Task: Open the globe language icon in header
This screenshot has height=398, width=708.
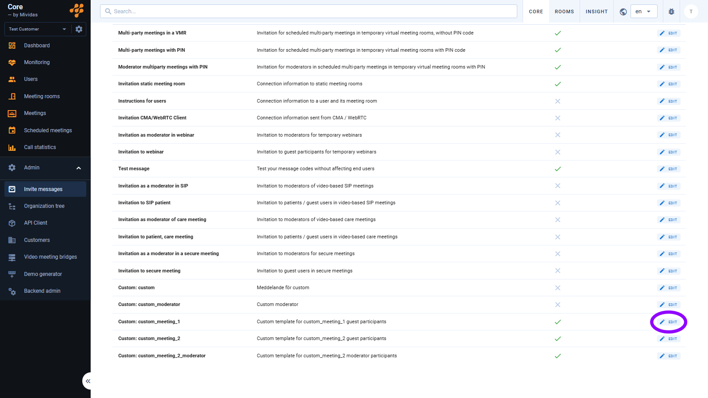Action: click(623, 12)
